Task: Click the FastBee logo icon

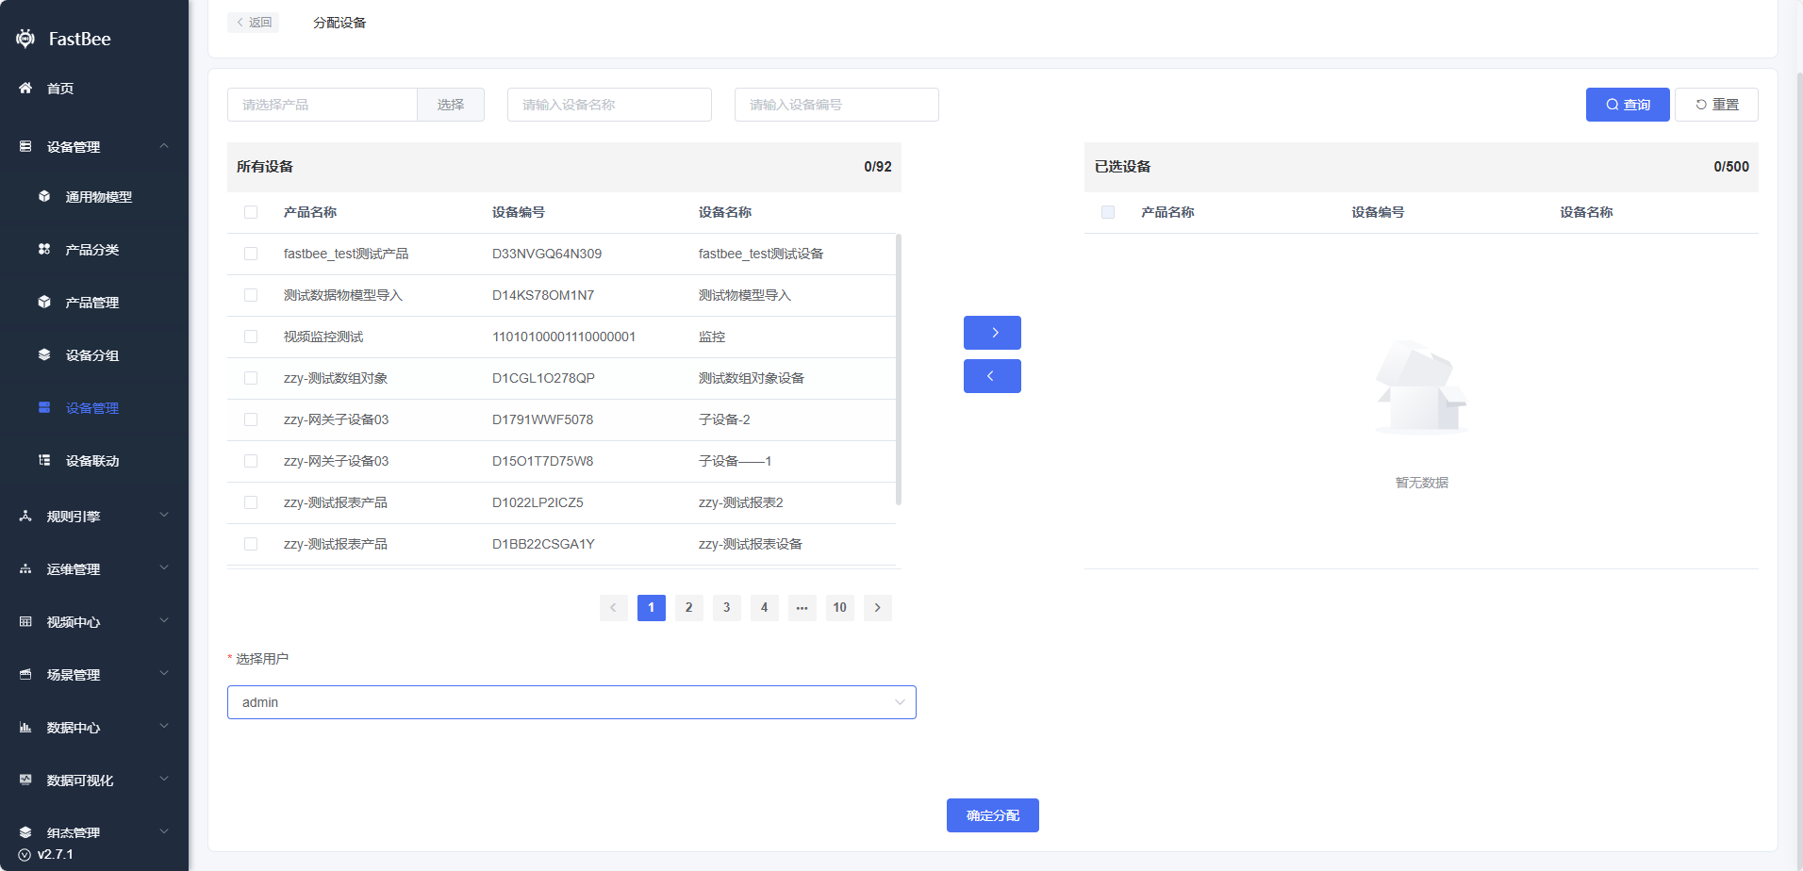Action: coord(25,39)
